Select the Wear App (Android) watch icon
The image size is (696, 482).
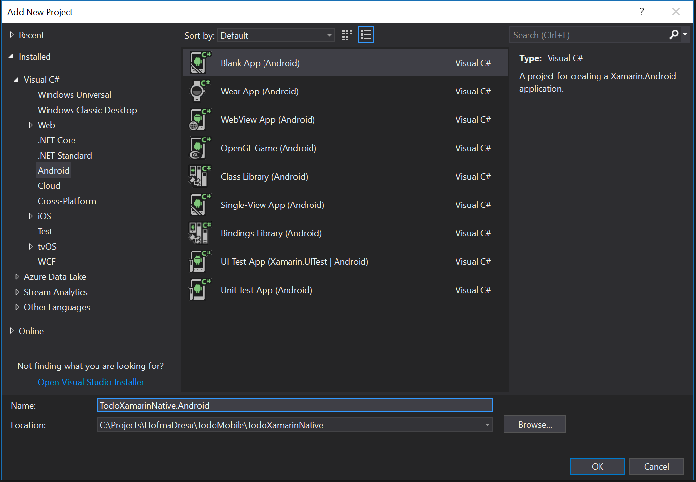point(200,91)
